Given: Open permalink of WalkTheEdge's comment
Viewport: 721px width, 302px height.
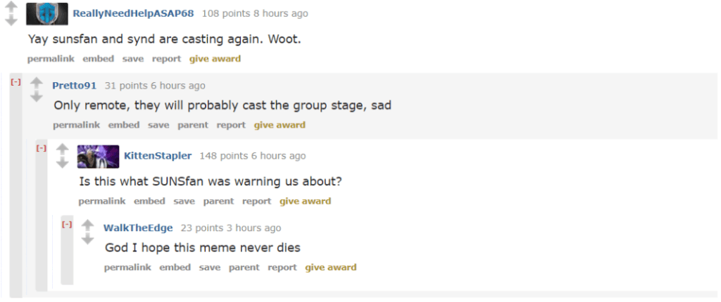Looking at the screenshot, I should pos(127,267).
